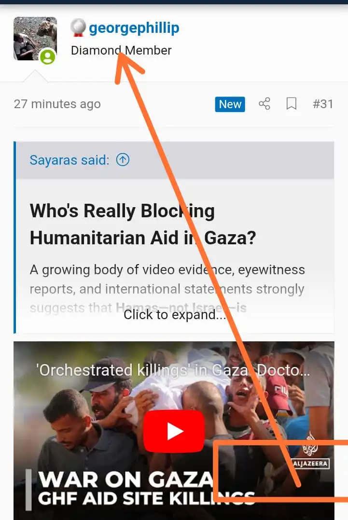Play the YouTube video with red button
348x520 pixels.
[174, 432]
